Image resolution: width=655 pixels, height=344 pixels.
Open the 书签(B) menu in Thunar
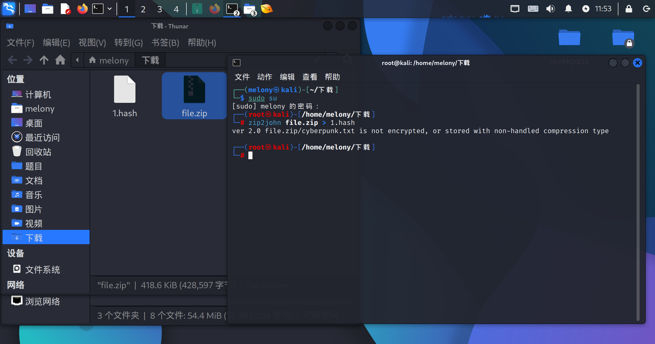coord(165,42)
